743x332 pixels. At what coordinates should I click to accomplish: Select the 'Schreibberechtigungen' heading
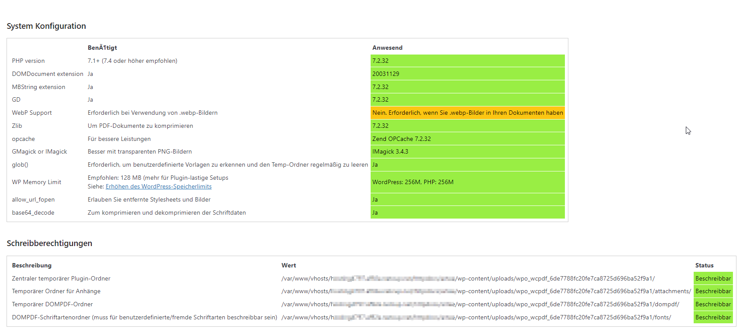tap(49, 243)
